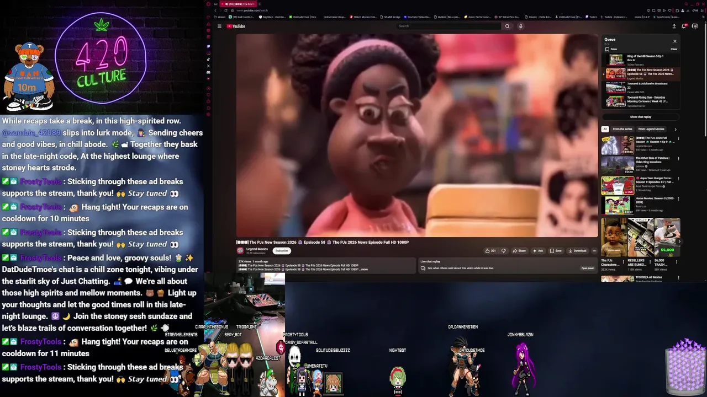Select the All filter chip
This screenshot has height=397, width=707.
[605, 129]
